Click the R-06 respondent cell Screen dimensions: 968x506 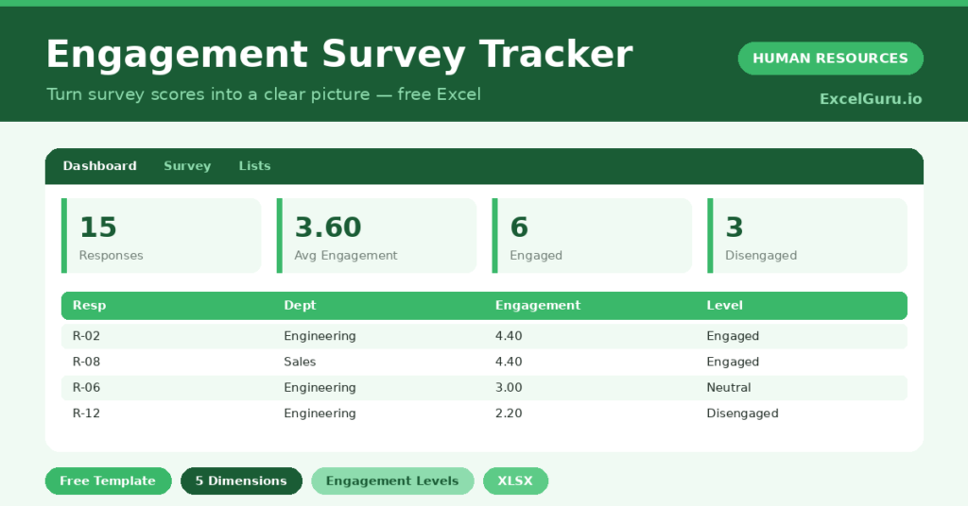click(86, 388)
